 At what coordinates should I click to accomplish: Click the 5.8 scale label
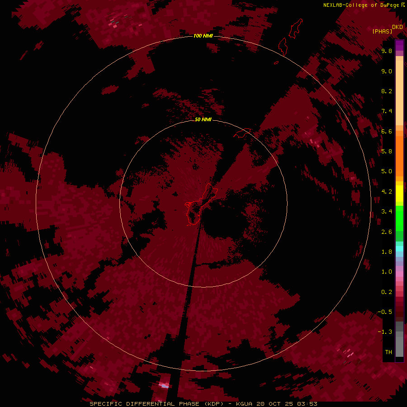click(387, 151)
